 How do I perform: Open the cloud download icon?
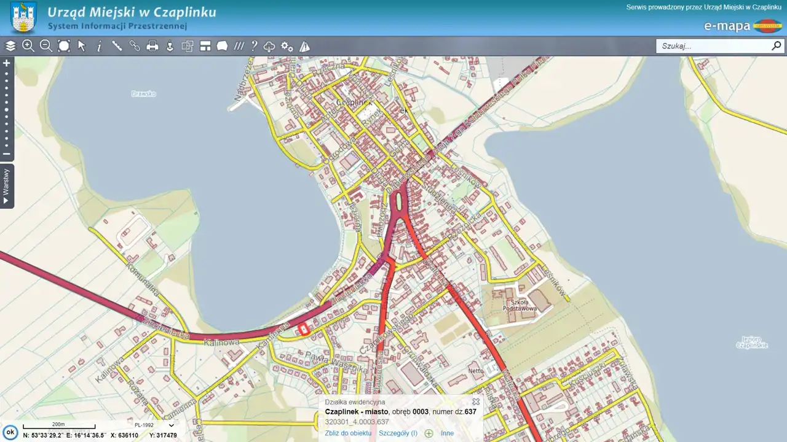[x=269, y=47]
